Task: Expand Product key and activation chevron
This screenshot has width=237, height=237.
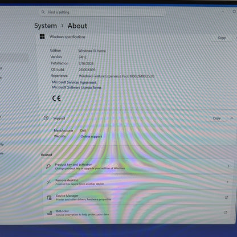Action: coord(228,166)
